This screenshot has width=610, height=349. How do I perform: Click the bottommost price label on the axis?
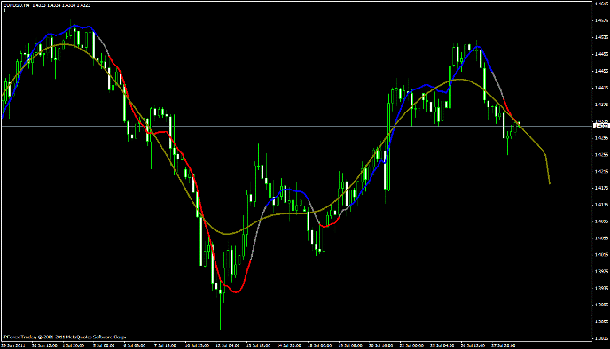pyautogui.click(x=601, y=338)
